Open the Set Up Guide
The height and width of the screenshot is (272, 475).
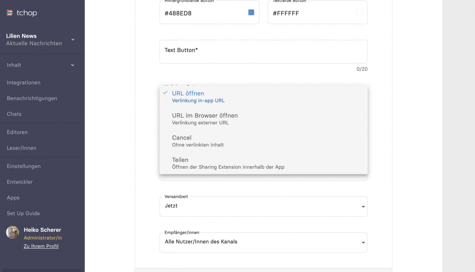pyautogui.click(x=23, y=213)
